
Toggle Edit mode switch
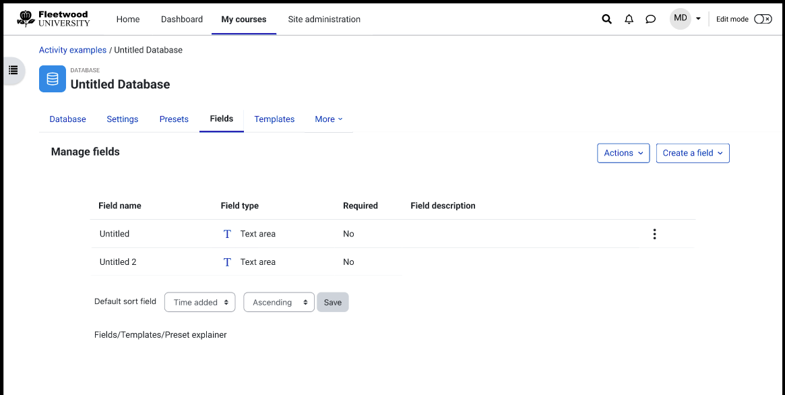pos(763,19)
